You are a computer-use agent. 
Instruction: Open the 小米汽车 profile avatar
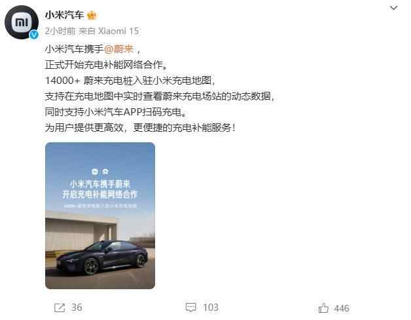click(22, 22)
